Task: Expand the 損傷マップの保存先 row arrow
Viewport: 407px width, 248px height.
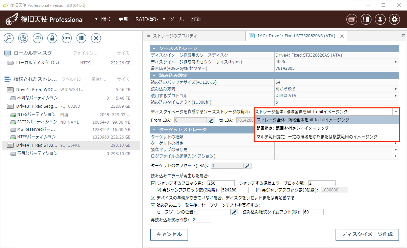Action: (395, 150)
